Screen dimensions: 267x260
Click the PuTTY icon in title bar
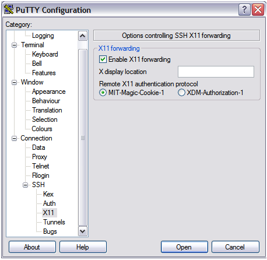click(9, 10)
